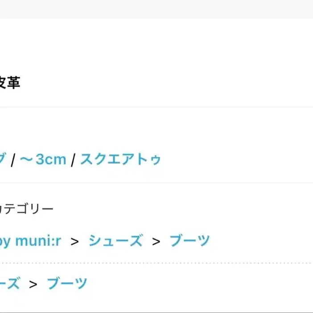Select シューズ in the muni:r breadcrumb
The width and height of the screenshot is (313, 313).
115,241
